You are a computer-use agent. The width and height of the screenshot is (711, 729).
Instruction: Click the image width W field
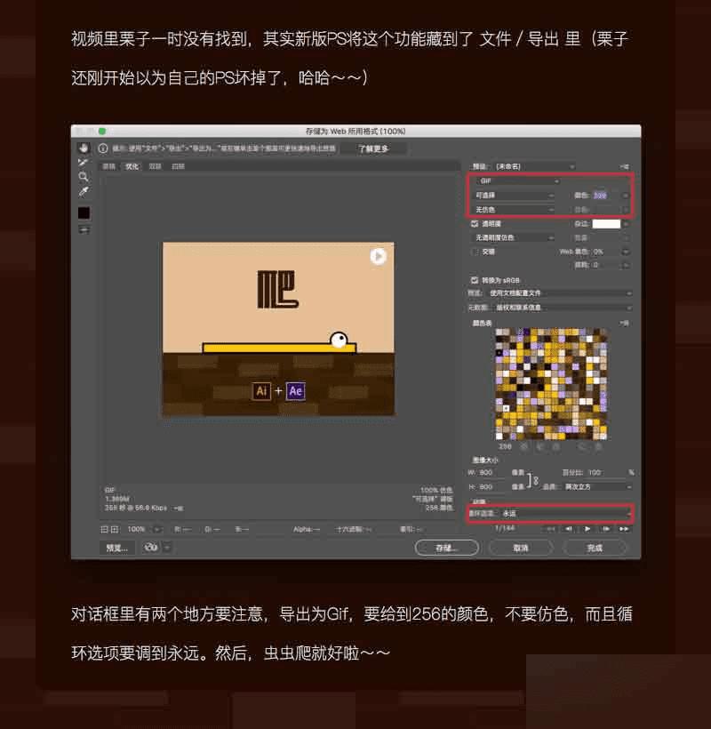click(491, 472)
